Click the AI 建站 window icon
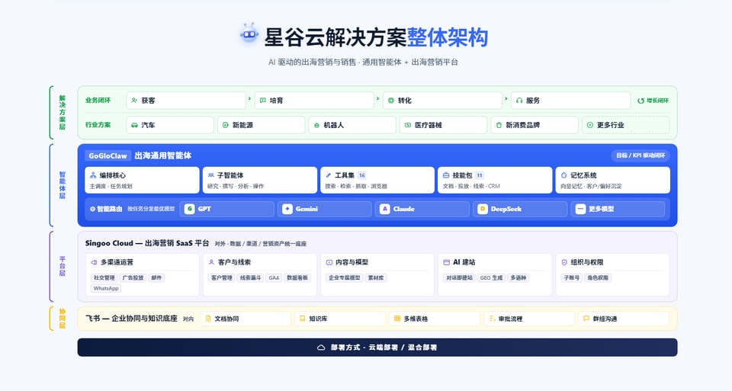This screenshot has width=732, height=391. tap(446, 262)
